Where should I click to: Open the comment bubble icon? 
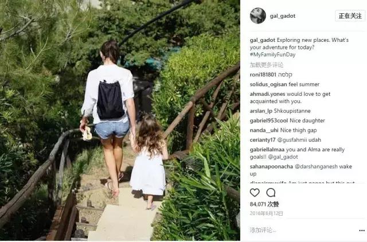[x=271, y=193]
